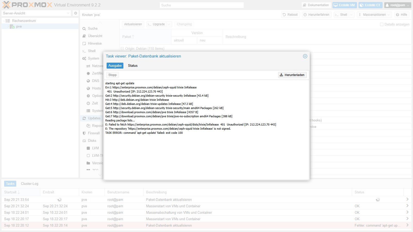Image resolution: width=413 pixels, height=232 pixels.
Task: Click Herunterfahren to shut down node
Action: pyautogui.click(x=316, y=15)
